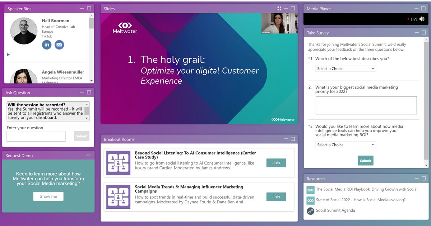Click the Show me demo button
The image size is (431, 226).
pyautogui.click(x=48, y=196)
